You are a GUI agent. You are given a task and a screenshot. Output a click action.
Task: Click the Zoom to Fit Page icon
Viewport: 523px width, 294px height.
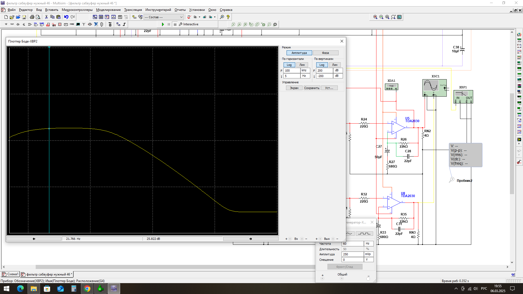pyautogui.click(x=393, y=17)
